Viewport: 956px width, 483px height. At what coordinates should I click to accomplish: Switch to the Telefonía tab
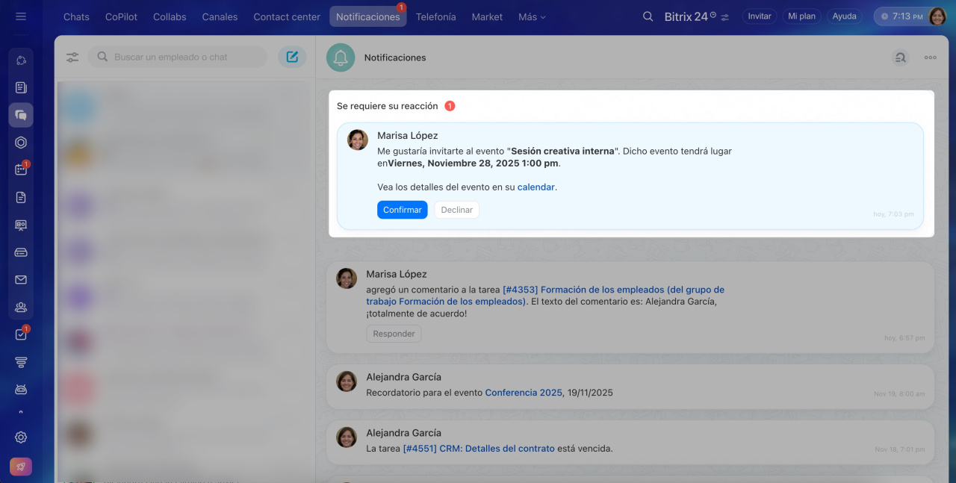[435, 16]
